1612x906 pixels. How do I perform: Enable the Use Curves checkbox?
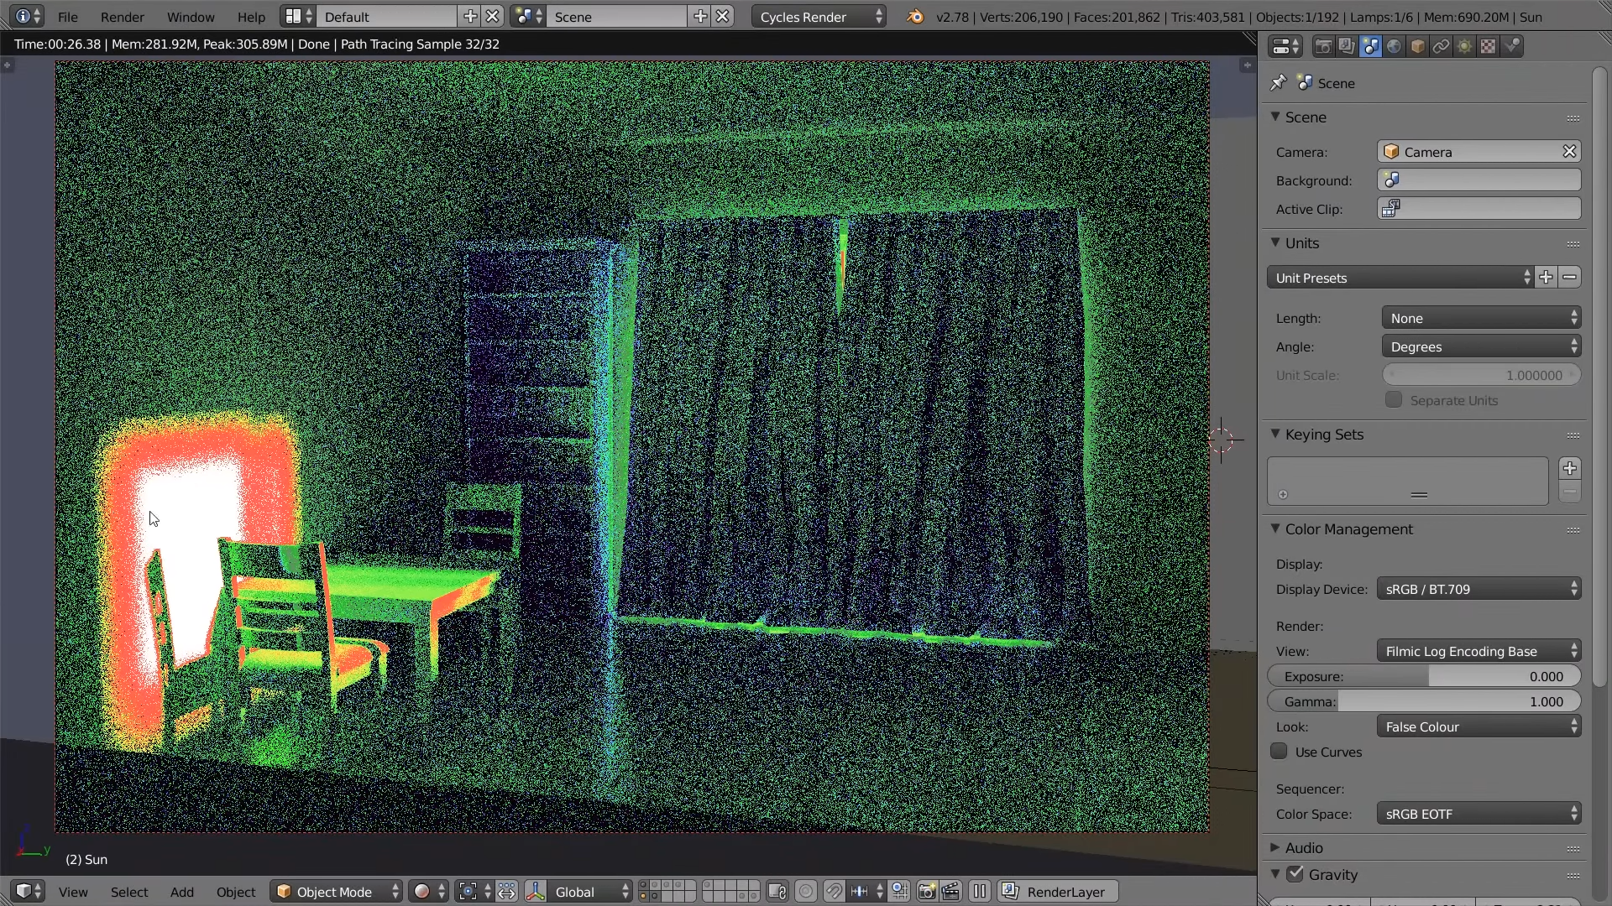coord(1279,752)
